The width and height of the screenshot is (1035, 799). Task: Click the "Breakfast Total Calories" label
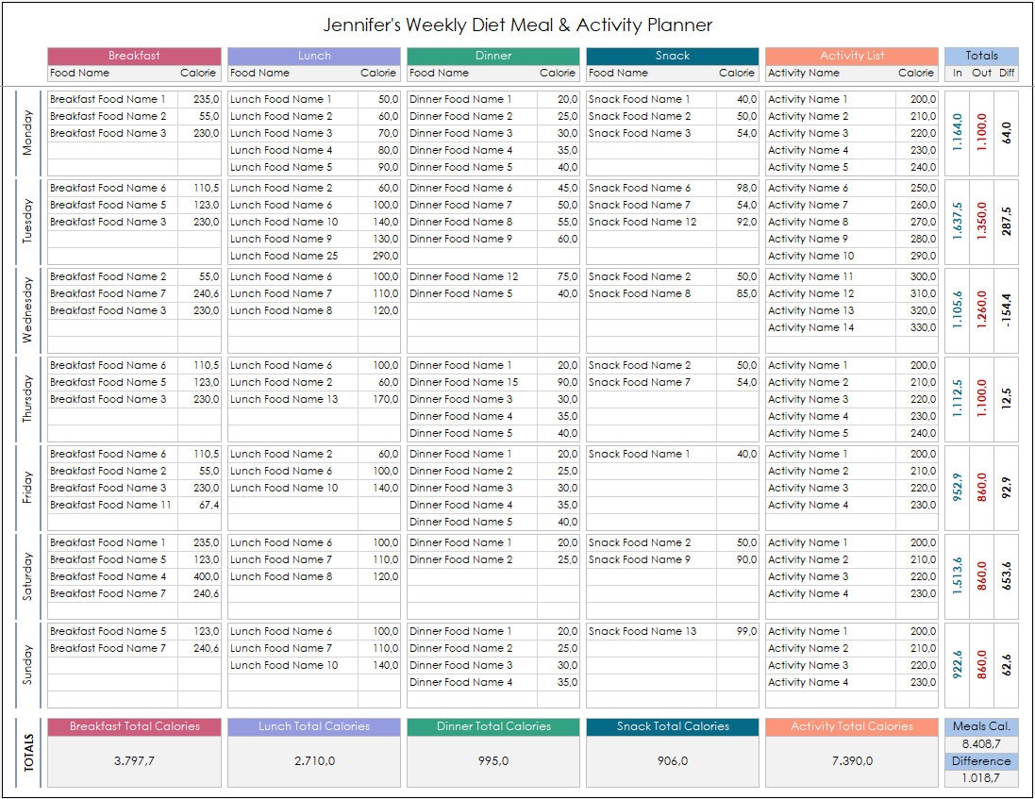pyautogui.click(x=134, y=726)
